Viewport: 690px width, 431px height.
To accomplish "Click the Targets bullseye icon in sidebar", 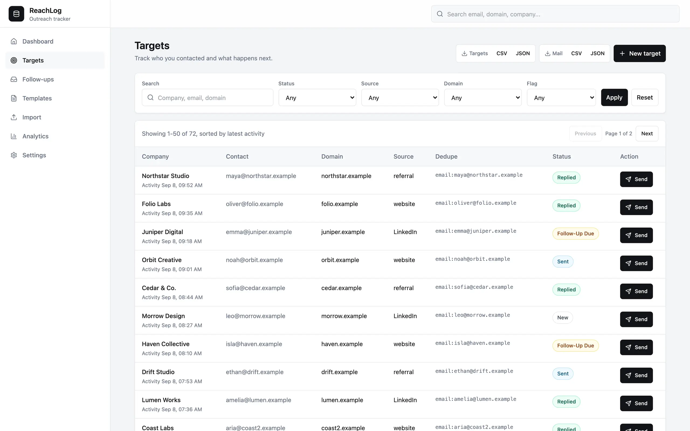I will (14, 60).
